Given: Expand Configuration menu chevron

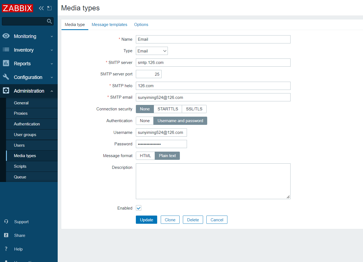Looking at the screenshot, I should (x=52, y=77).
